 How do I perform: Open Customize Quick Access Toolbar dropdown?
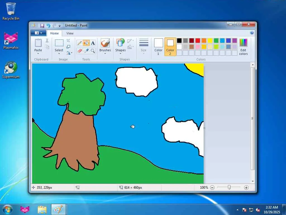[59, 26]
